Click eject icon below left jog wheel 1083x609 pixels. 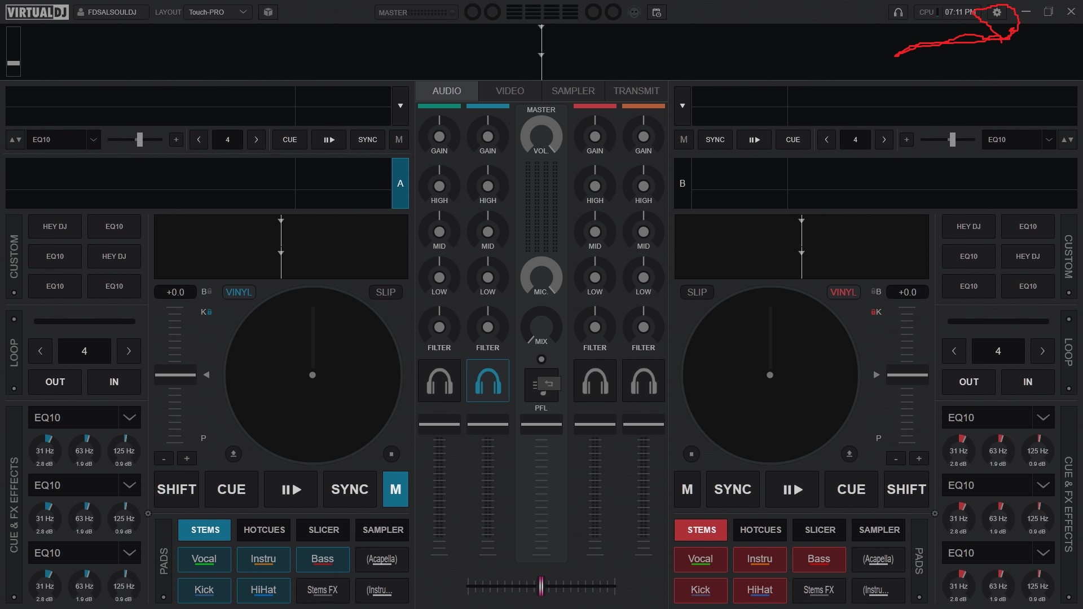click(x=233, y=453)
